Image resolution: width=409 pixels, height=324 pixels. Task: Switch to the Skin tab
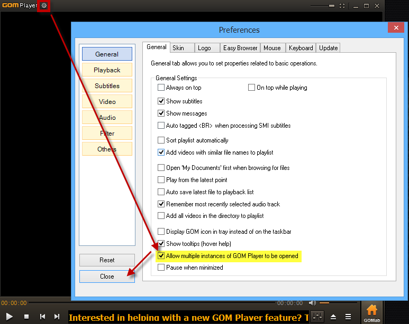(x=182, y=48)
